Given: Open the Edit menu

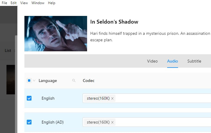Looking at the screenshot, I should (14, 3).
